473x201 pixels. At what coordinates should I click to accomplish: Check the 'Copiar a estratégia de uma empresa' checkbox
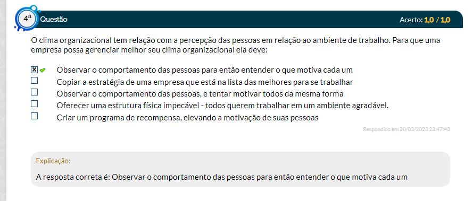35,81
